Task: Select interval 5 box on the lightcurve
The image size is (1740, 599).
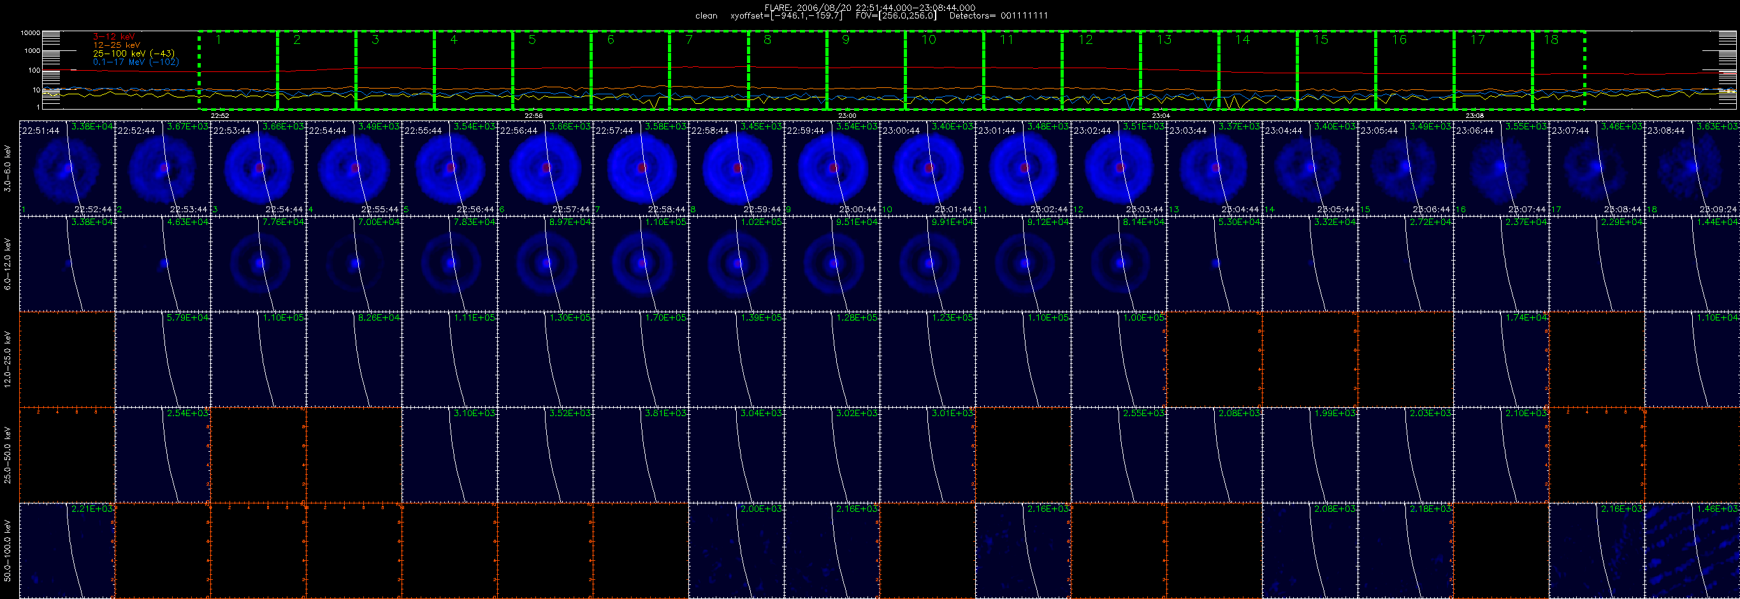Action: click(x=552, y=69)
